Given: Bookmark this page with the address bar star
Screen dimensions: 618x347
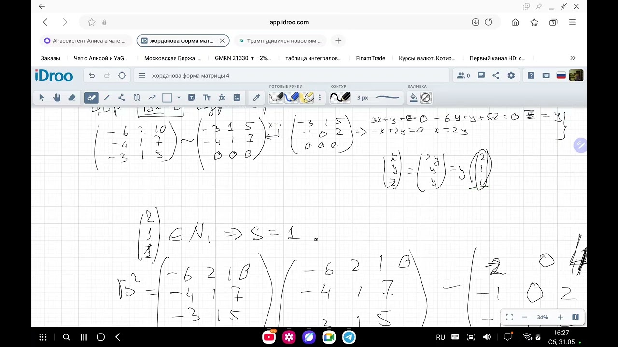Looking at the screenshot, I should click(91, 22).
